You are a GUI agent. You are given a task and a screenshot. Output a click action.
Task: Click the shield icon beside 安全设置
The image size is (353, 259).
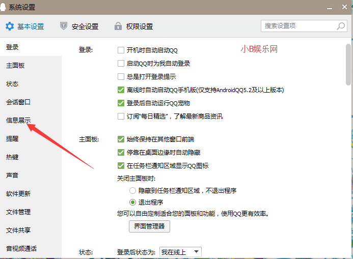click(x=64, y=26)
